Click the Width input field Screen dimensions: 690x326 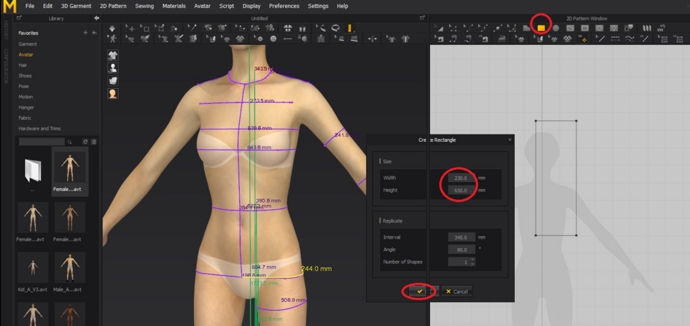(x=462, y=177)
